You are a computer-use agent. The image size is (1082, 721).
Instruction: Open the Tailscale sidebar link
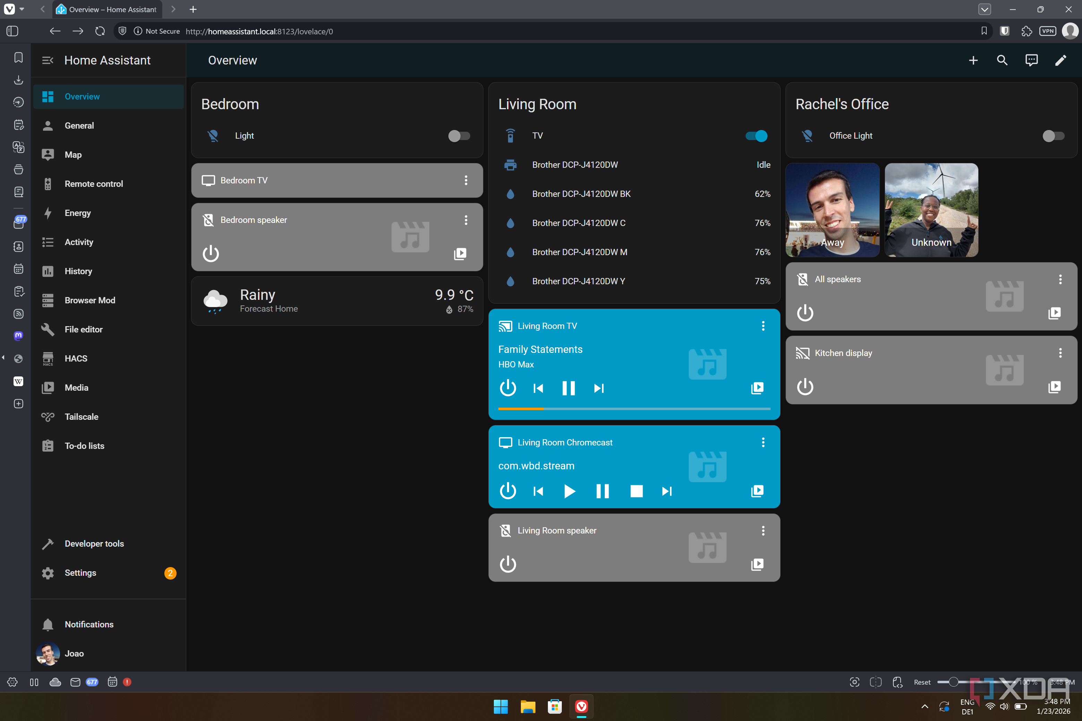pos(109,417)
